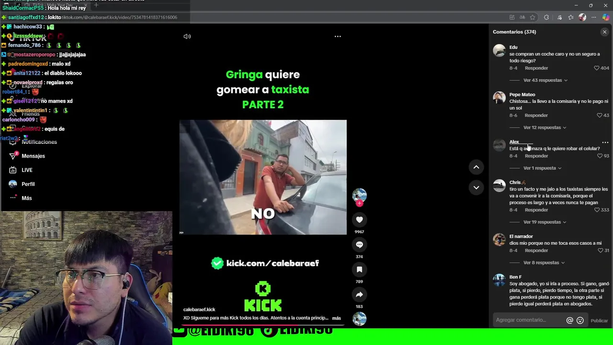Go to the previous video arrow

pos(476,167)
